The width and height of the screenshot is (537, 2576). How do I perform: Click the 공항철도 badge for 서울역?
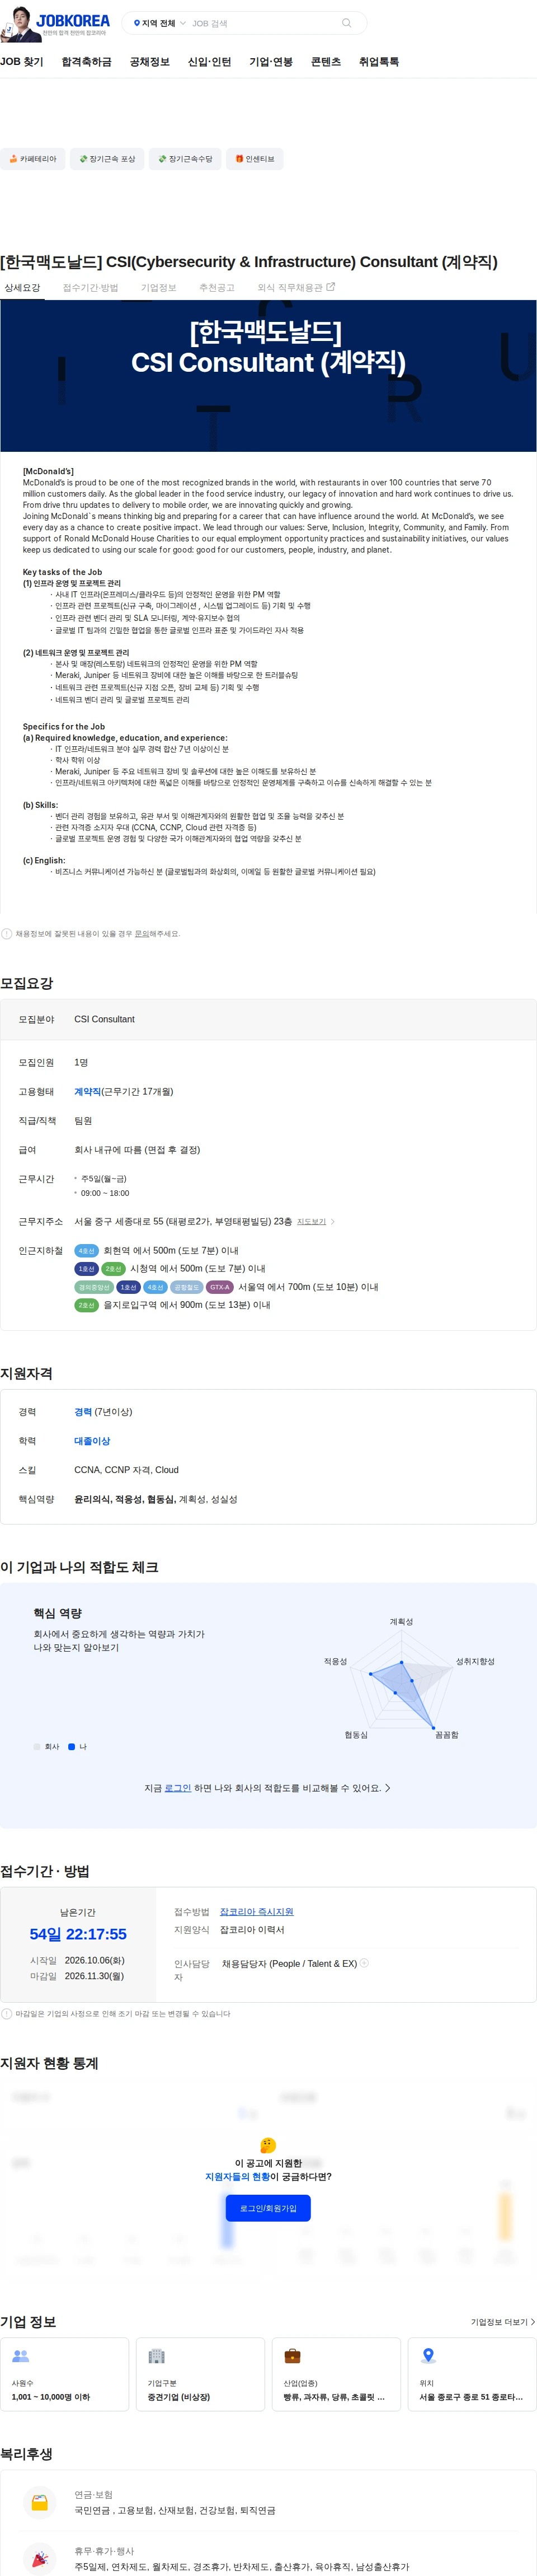(186, 1287)
